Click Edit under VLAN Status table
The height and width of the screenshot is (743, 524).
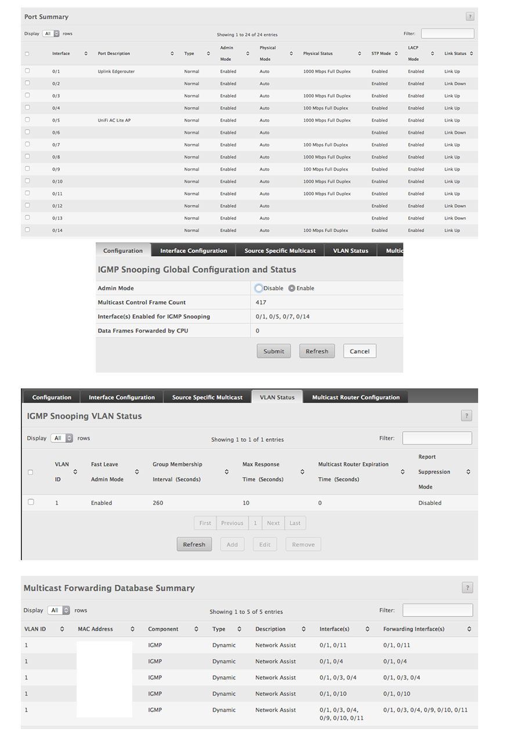(265, 544)
